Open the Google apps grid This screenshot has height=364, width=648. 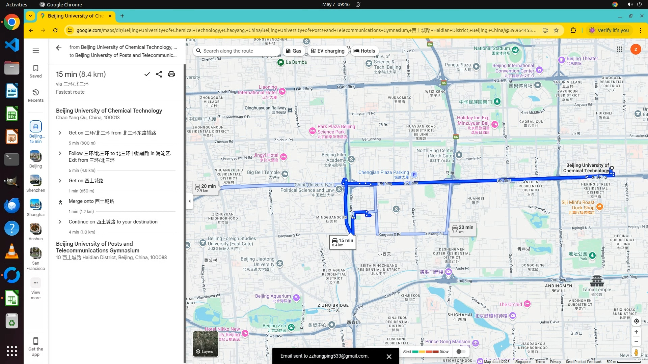(619, 49)
